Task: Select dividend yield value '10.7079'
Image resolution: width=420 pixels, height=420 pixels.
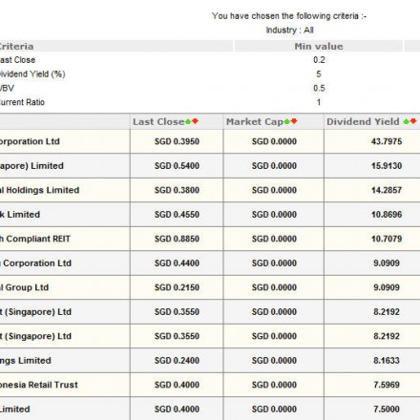Action: (387, 239)
